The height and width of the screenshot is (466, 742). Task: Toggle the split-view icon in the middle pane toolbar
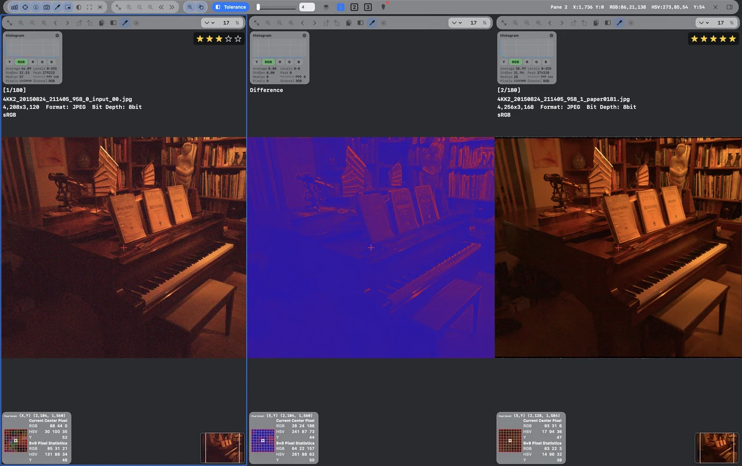tap(361, 23)
